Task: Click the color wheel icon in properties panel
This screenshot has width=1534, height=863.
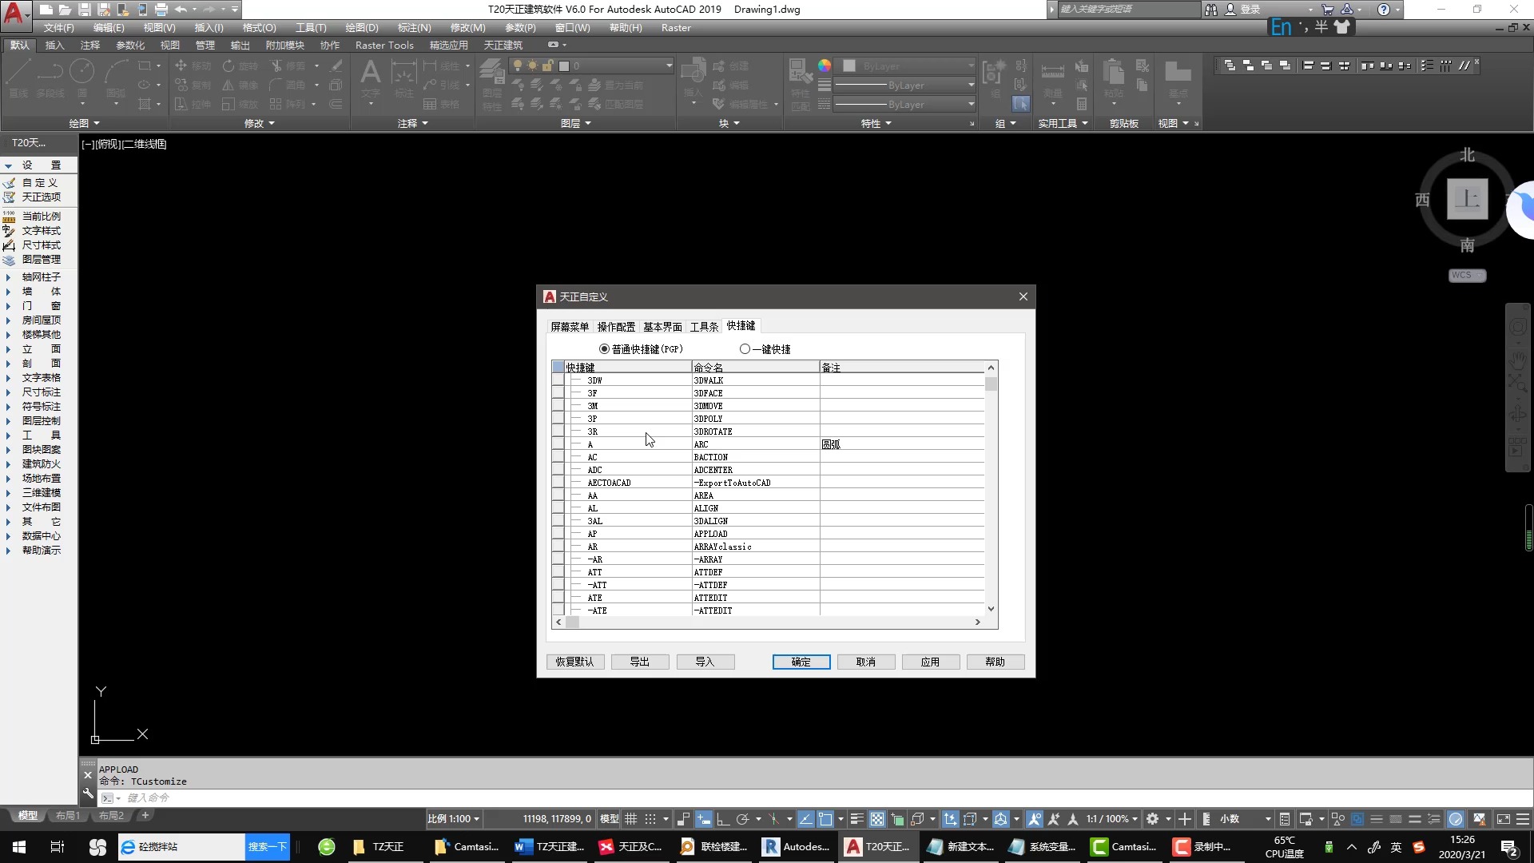Action: pyautogui.click(x=825, y=66)
